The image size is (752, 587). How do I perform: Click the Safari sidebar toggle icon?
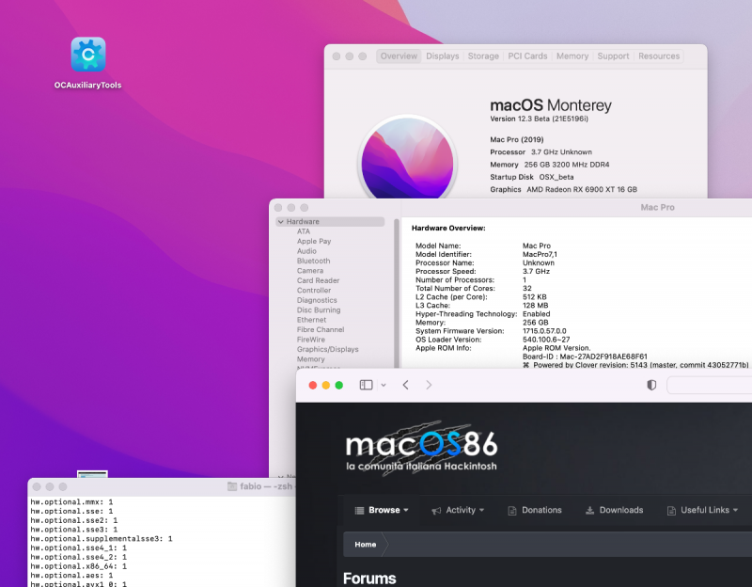(x=366, y=385)
